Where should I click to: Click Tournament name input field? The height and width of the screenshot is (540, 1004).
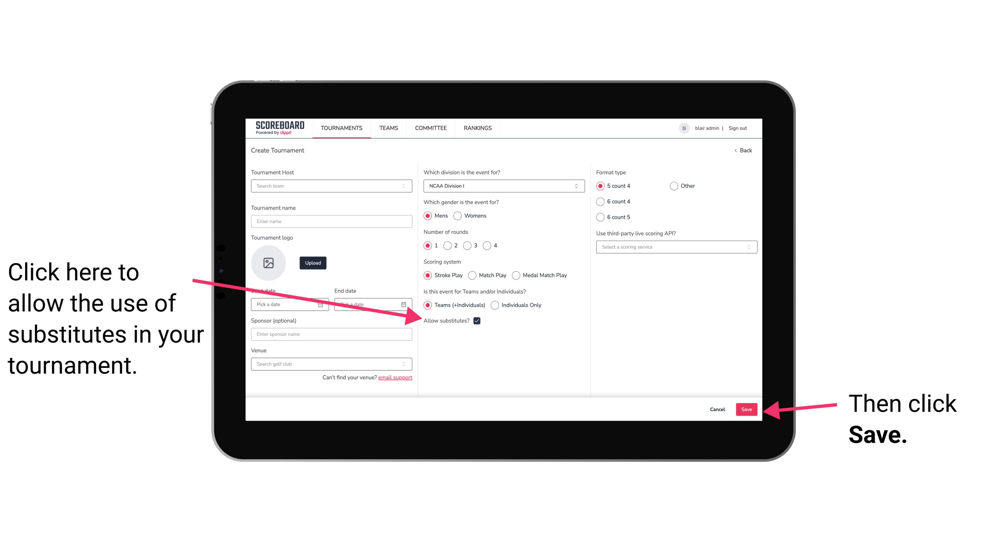(x=332, y=221)
